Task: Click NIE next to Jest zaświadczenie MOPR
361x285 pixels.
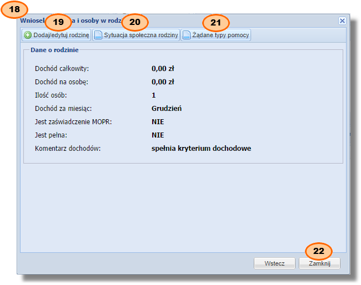Action: [x=158, y=122]
